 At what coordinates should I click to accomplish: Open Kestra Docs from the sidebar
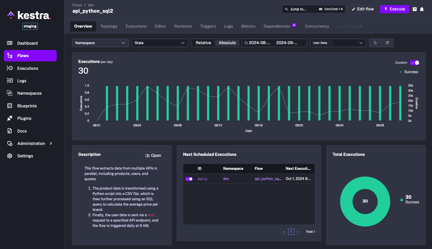point(21,131)
